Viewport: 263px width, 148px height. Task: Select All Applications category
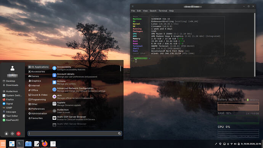(x=38, y=67)
